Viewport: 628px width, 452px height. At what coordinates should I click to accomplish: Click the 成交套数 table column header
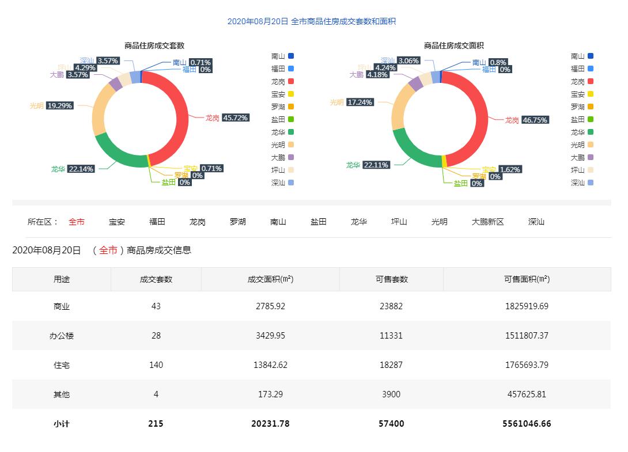(x=156, y=279)
